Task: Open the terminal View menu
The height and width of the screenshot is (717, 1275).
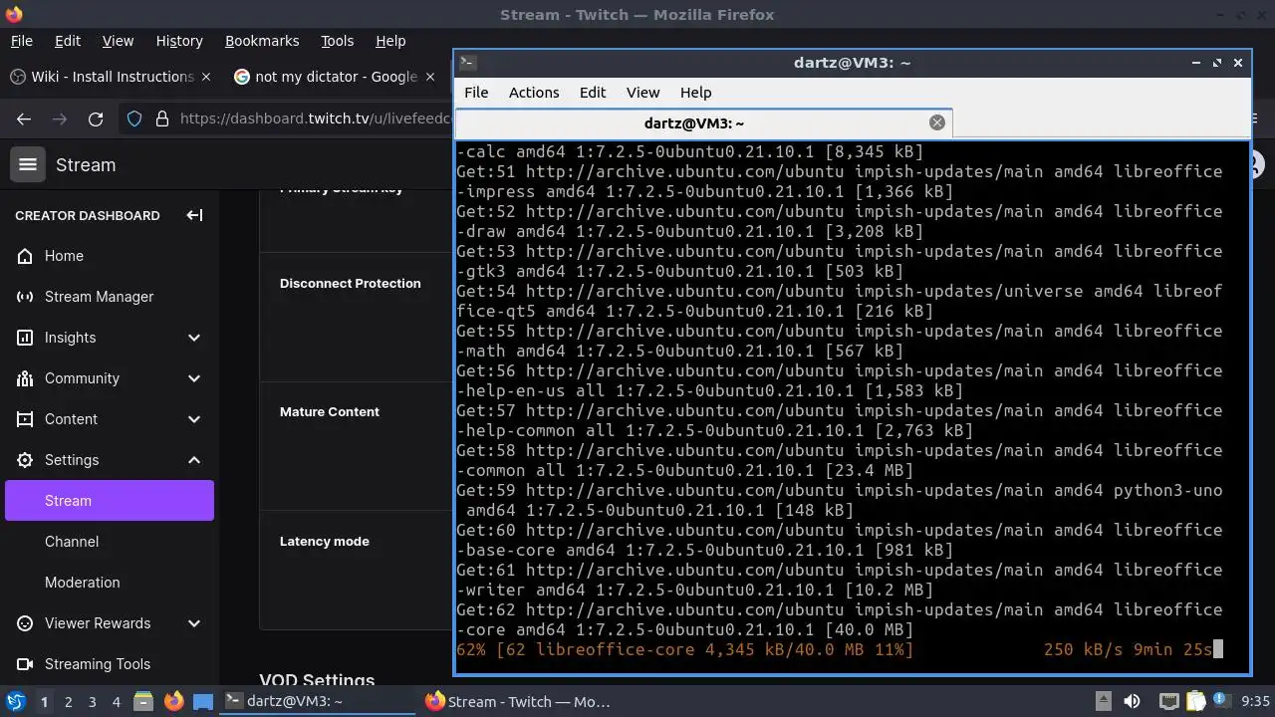Action: [642, 92]
